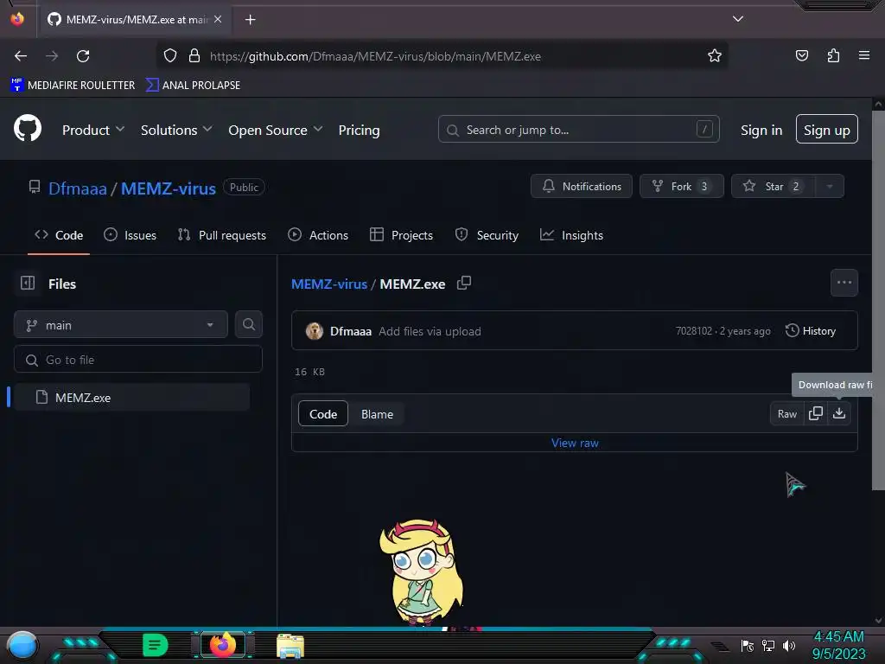Click the Action Center flag tray icon

(x=748, y=645)
